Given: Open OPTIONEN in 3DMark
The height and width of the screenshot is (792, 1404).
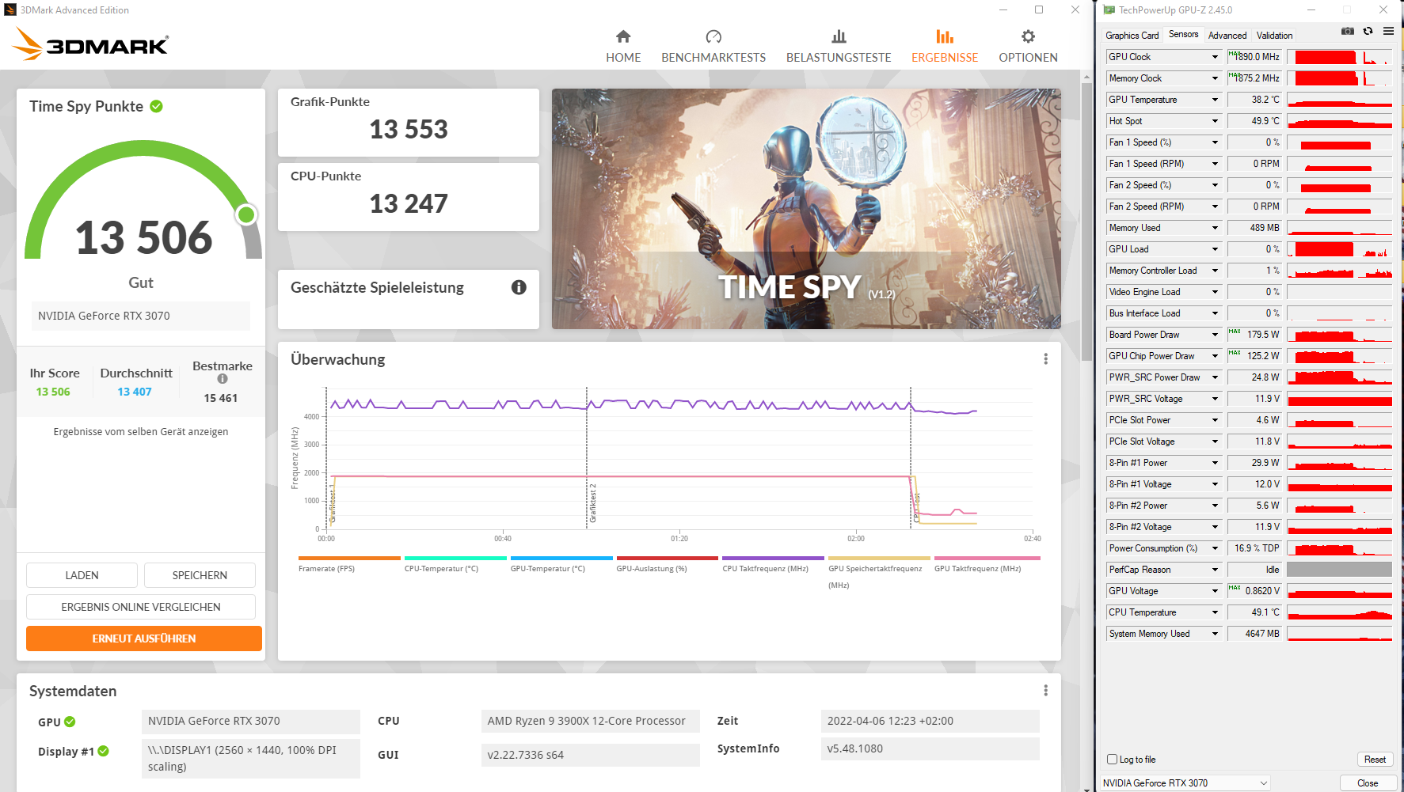Looking at the screenshot, I should pos(1028,47).
